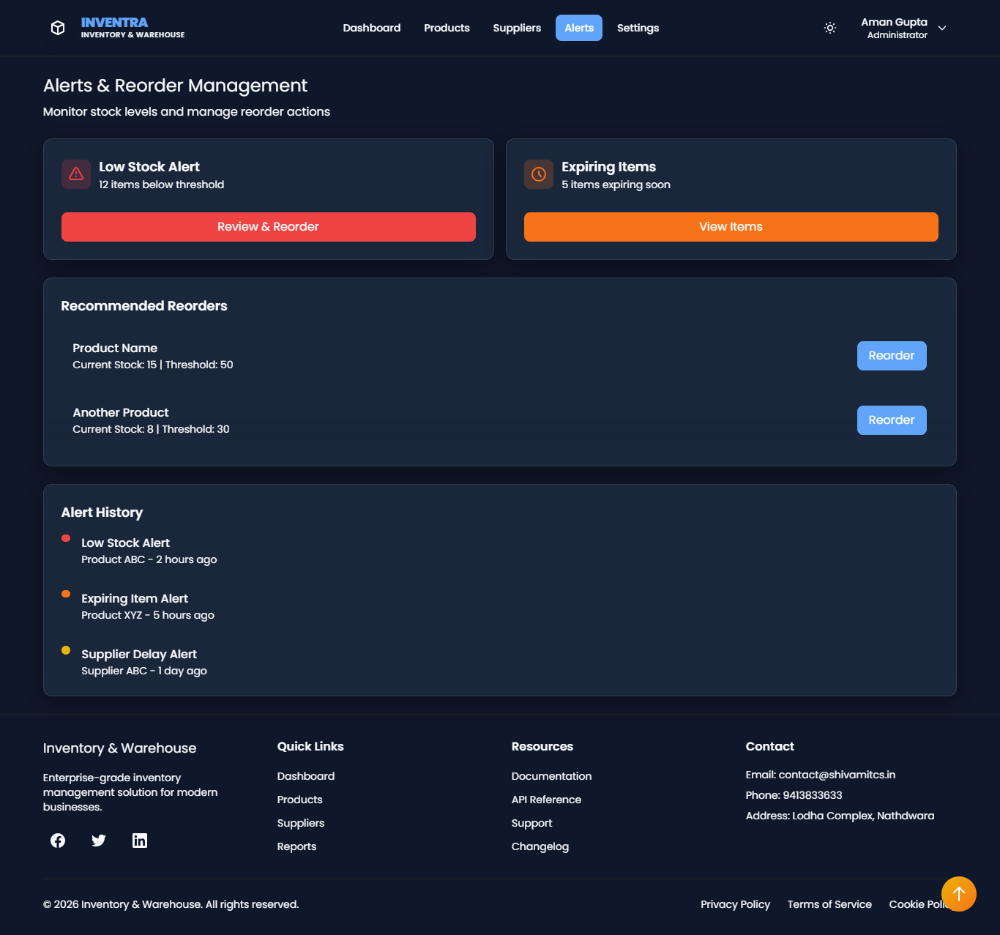Select the Low Stock Alert history entry

pyautogui.click(x=126, y=543)
